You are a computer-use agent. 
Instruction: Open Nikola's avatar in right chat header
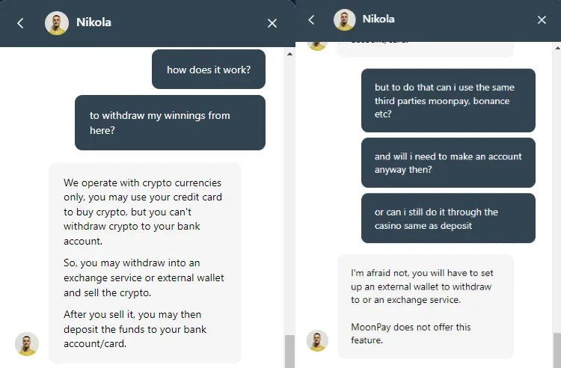pos(344,19)
